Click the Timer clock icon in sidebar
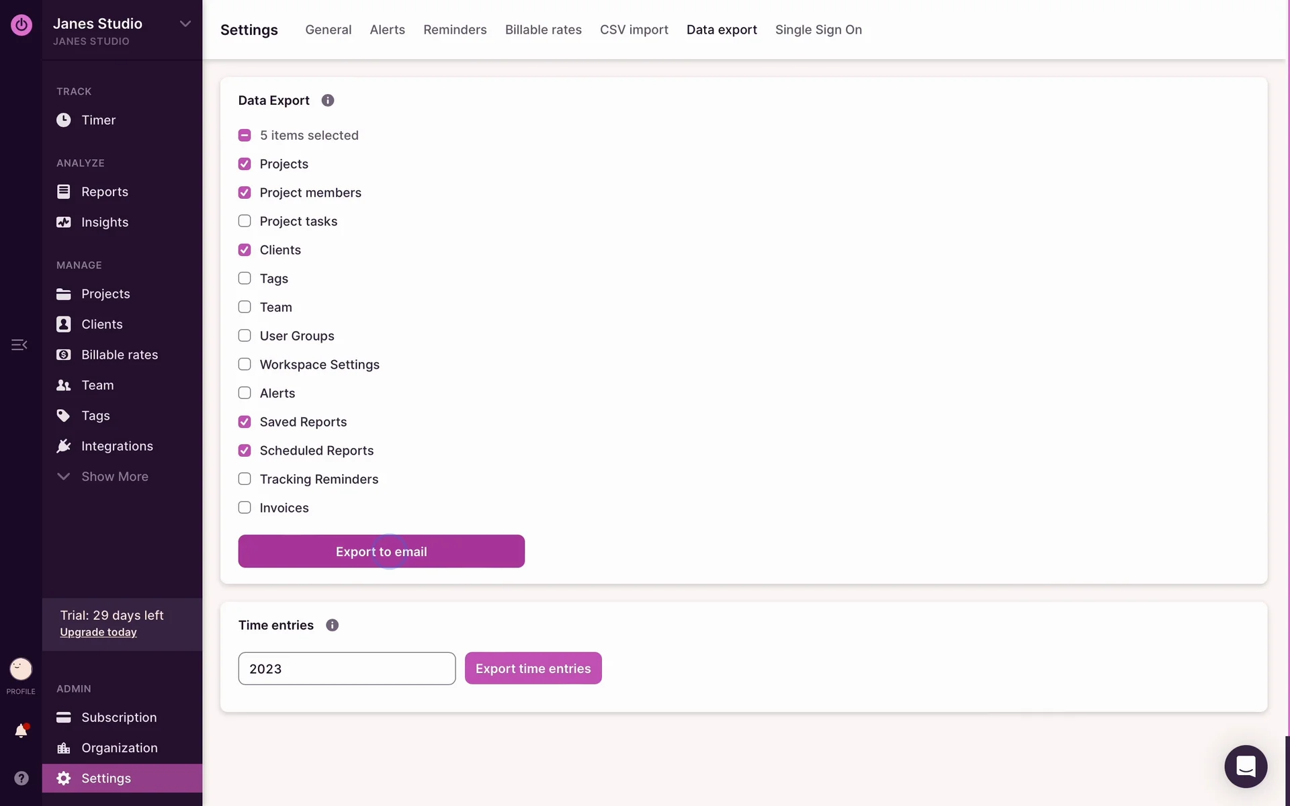The height and width of the screenshot is (806, 1290). [63, 120]
